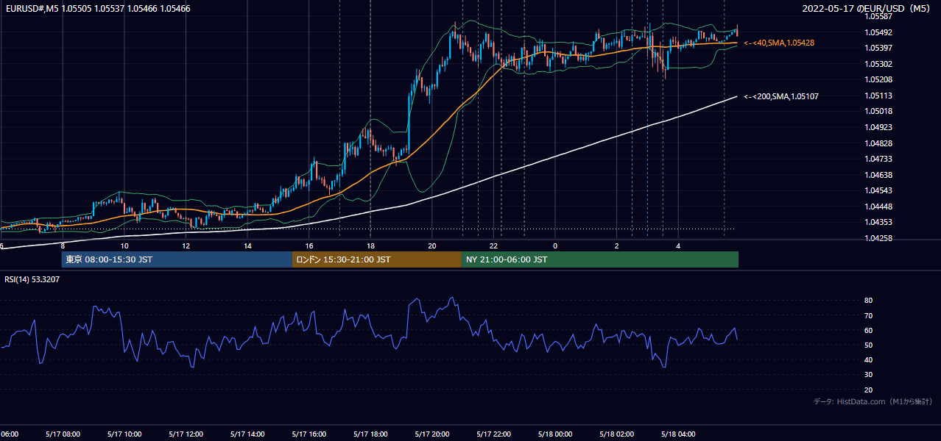Click the HistData.com data source credit
Image resolution: width=941 pixels, height=441 pixels.
pyautogui.click(x=873, y=402)
